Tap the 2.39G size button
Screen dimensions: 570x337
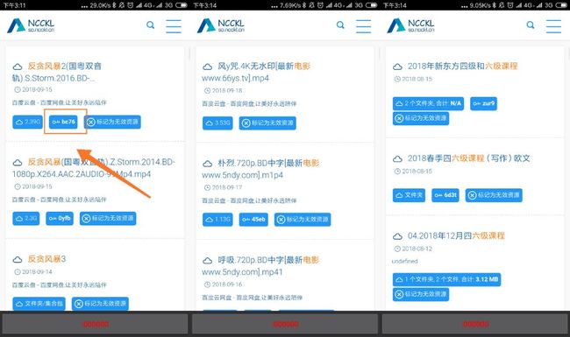pyautogui.click(x=28, y=122)
